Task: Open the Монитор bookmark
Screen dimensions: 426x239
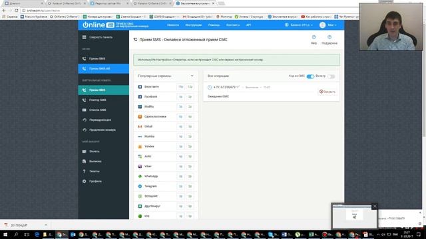Action: pyautogui.click(x=224, y=17)
